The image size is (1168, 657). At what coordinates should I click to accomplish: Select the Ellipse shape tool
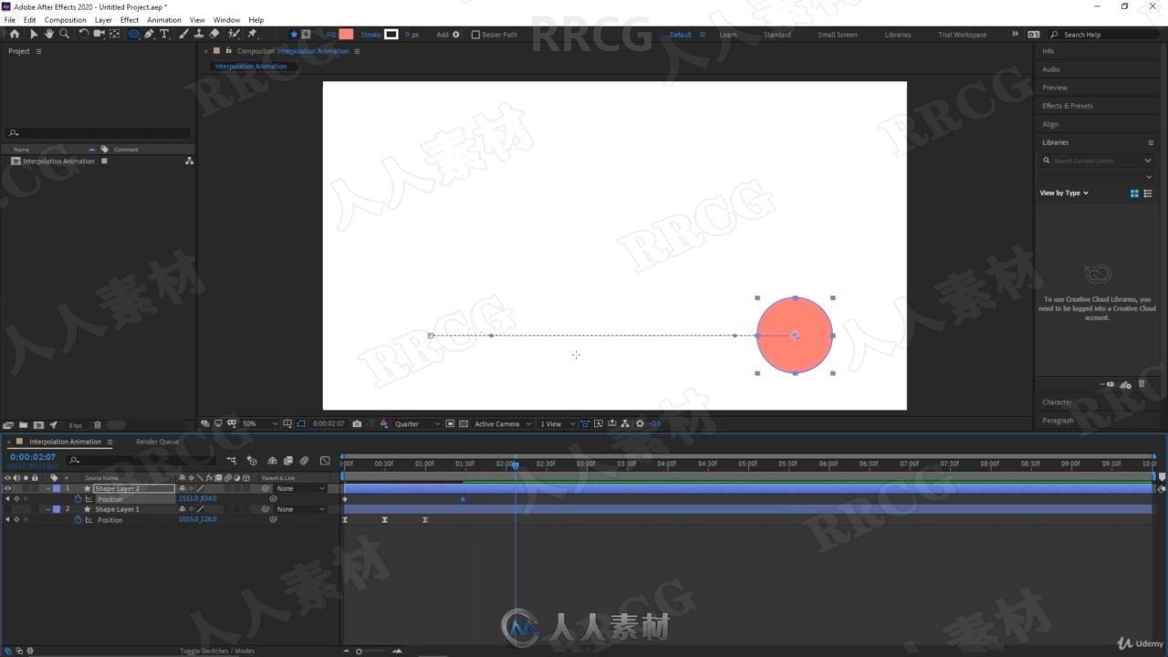click(x=133, y=34)
